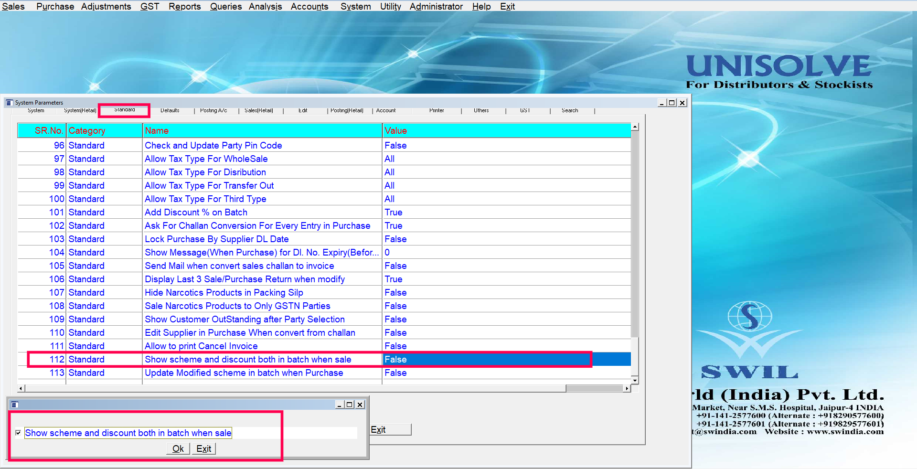This screenshot has height=469, width=917.
Task: Click Exit in the top menu bar
Action: 507,6
